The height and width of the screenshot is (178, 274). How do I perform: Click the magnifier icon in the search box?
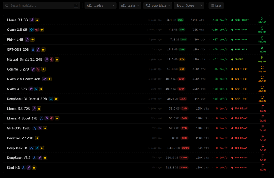7,5
